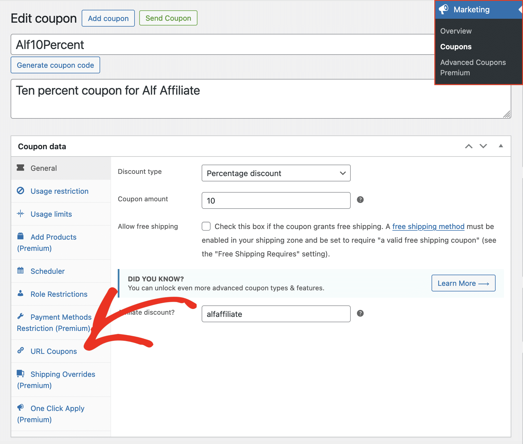Move Coupon data panel down
Screen dimensions: 523x444
coord(483,146)
